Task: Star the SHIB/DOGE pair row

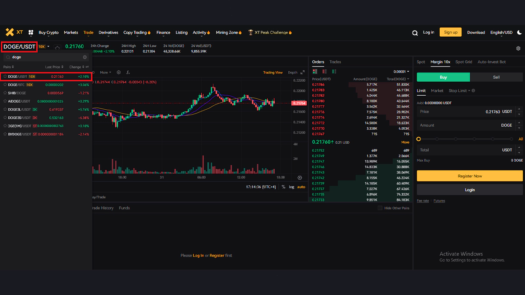Action: [5, 93]
